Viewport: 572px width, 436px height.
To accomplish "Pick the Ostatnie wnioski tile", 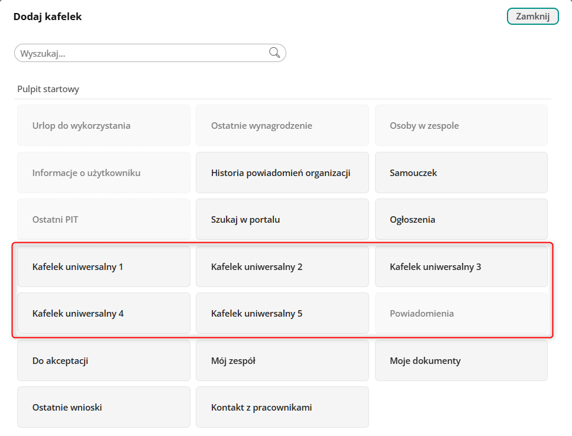I will [104, 407].
